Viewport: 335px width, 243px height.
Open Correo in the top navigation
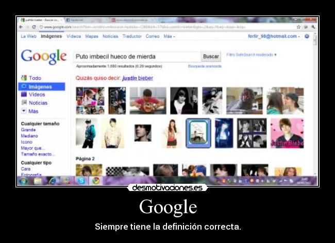tap(153, 36)
